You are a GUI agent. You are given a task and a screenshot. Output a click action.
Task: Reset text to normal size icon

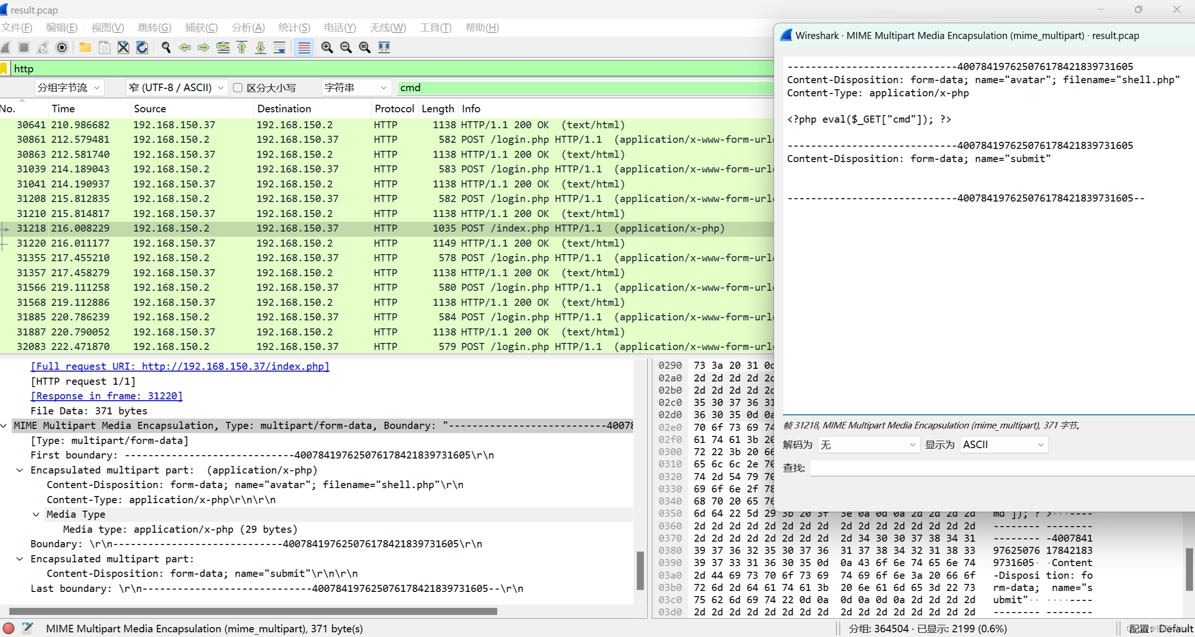click(x=365, y=47)
